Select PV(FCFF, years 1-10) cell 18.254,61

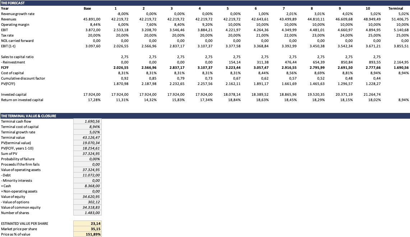coord(87,148)
